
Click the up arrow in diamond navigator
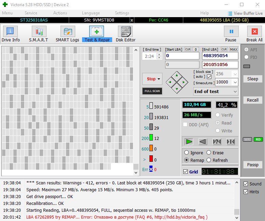point(177,75)
